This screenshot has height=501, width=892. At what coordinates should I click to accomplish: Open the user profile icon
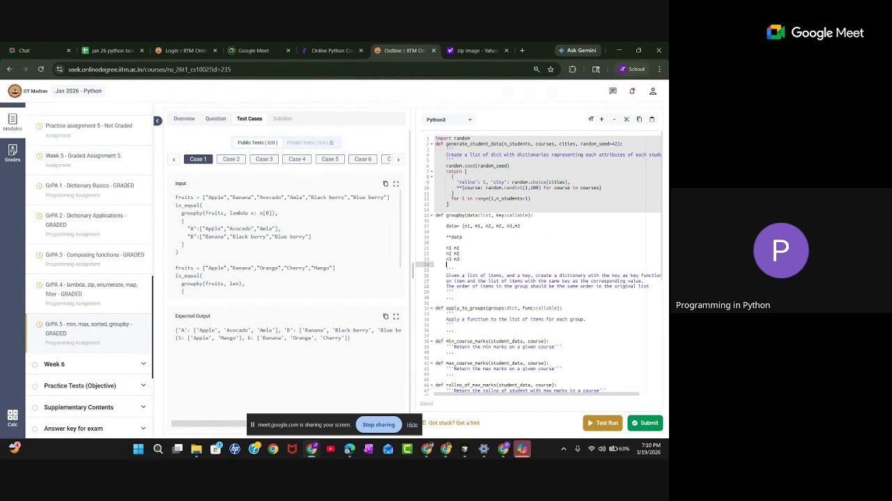point(652,91)
